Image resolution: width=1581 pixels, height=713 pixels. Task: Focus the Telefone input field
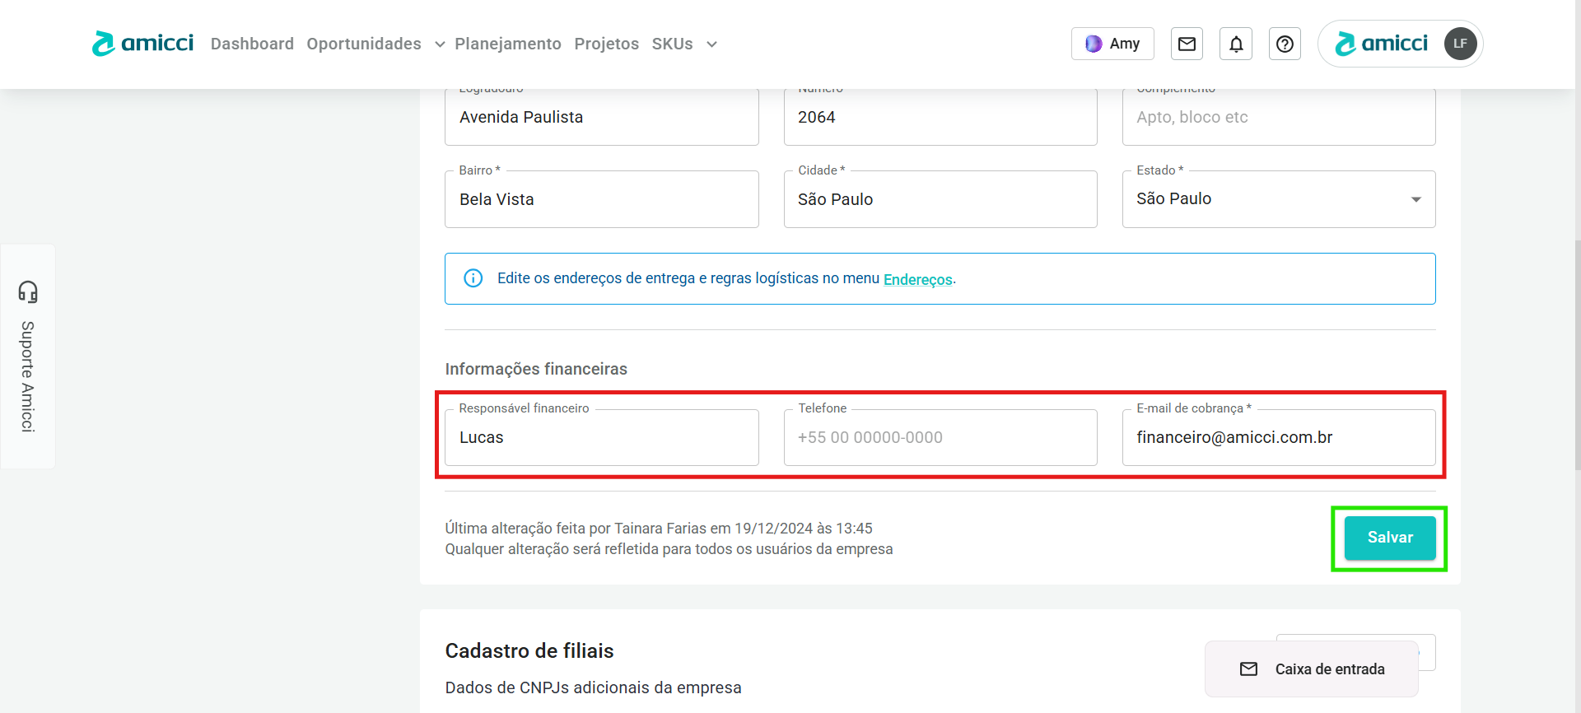click(x=940, y=438)
